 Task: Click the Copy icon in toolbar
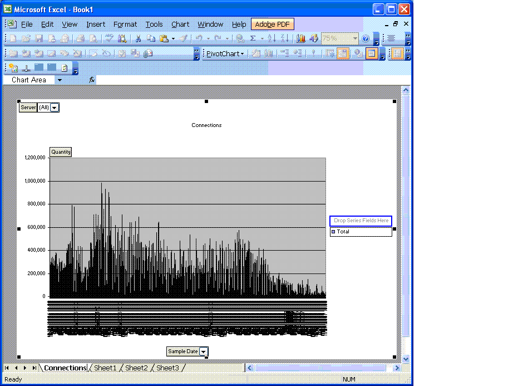tap(151, 38)
